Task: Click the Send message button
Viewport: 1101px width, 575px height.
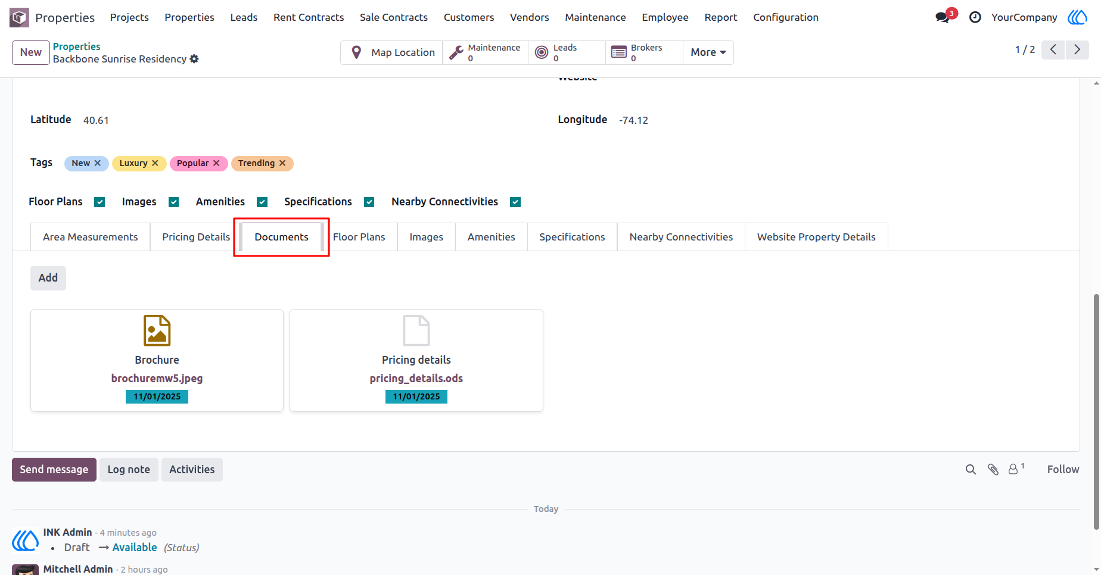Action: click(54, 470)
